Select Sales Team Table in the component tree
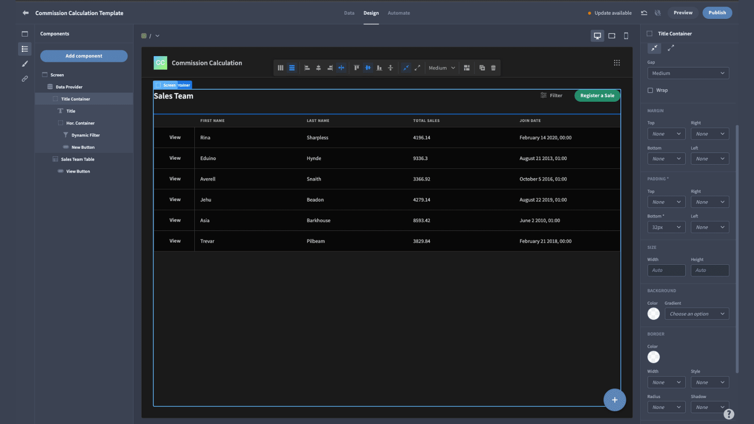 [78, 159]
